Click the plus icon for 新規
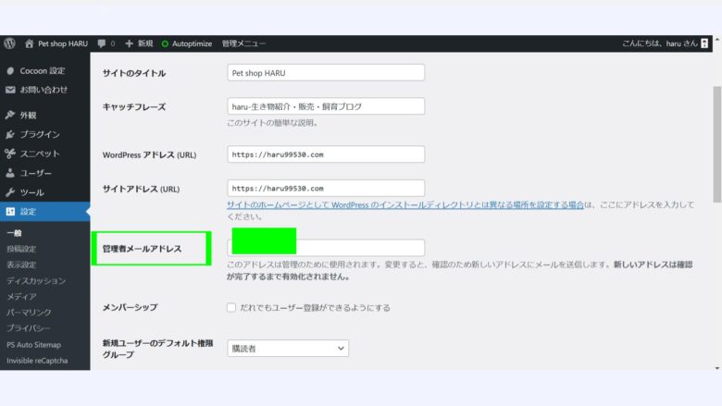 click(129, 43)
